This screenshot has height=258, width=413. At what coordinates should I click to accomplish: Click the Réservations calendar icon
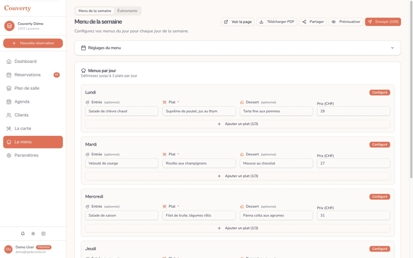(9, 75)
